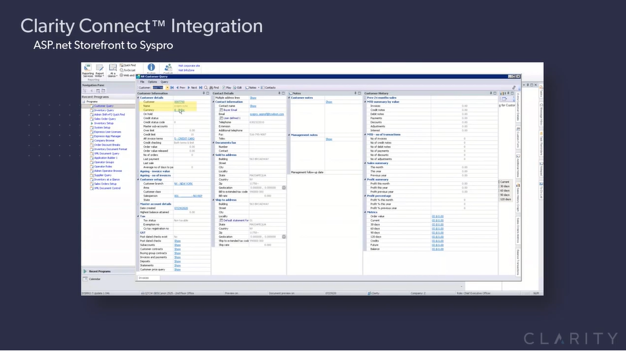Collapse the Contact information section
This screenshot has width=626, height=351.
point(213,102)
